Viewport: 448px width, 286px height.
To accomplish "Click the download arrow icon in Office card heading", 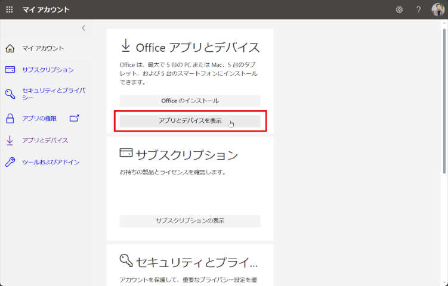I will [x=125, y=46].
